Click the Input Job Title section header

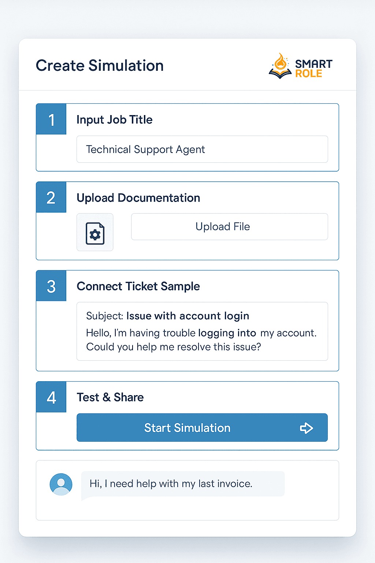(114, 119)
